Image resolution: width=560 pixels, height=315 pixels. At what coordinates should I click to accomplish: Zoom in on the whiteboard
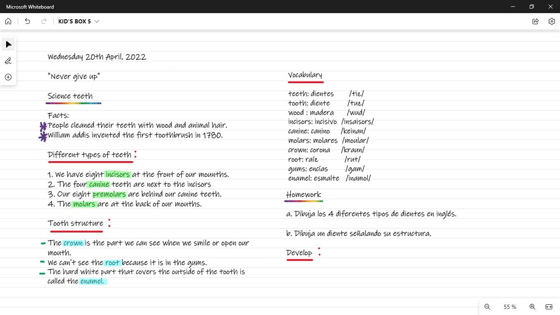click(x=533, y=307)
